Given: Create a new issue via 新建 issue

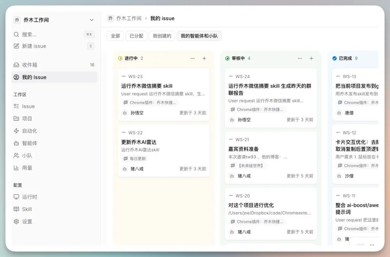Looking at the screenshot, I should tap(54, 46).
